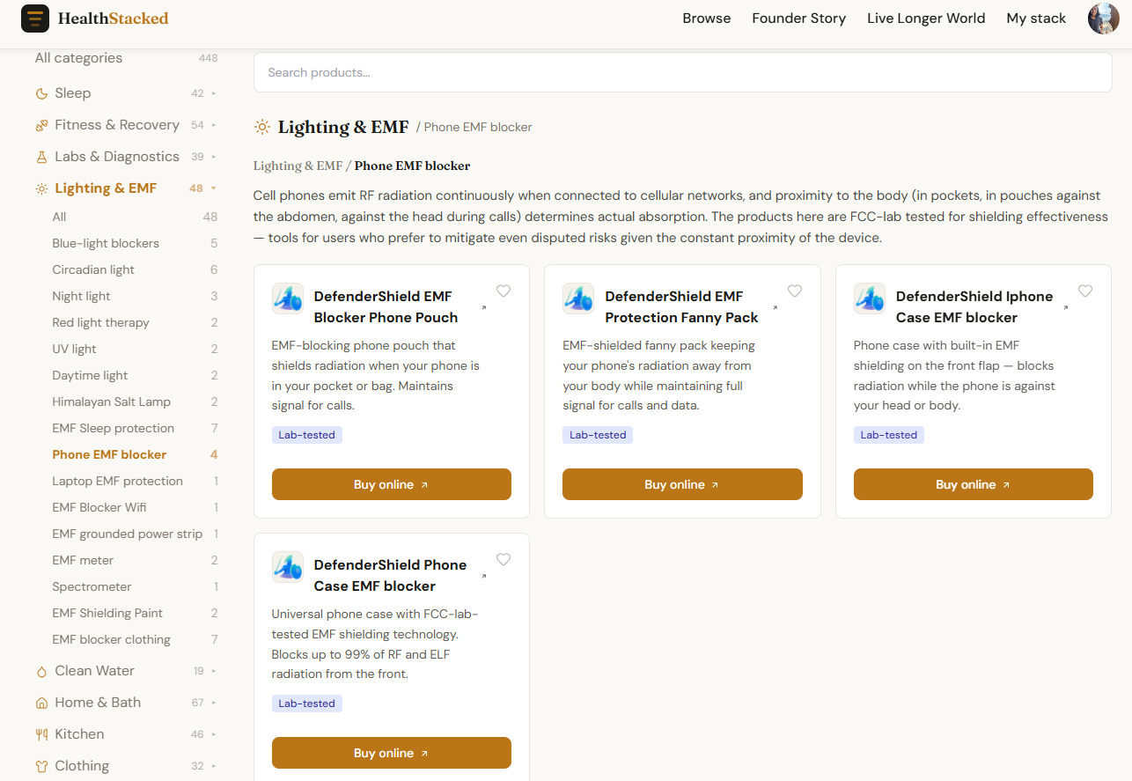1132x781 pixels.
Task: Collapse the Lighting & EMF category arrow
Action: pyautogui.click(x=214, y=188)
